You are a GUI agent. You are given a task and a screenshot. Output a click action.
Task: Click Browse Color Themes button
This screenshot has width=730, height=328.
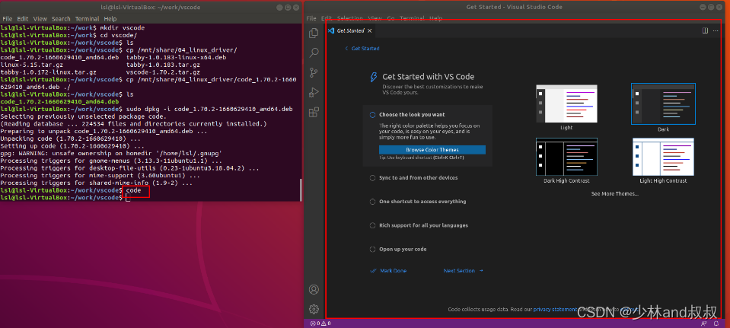click(432, 150)
